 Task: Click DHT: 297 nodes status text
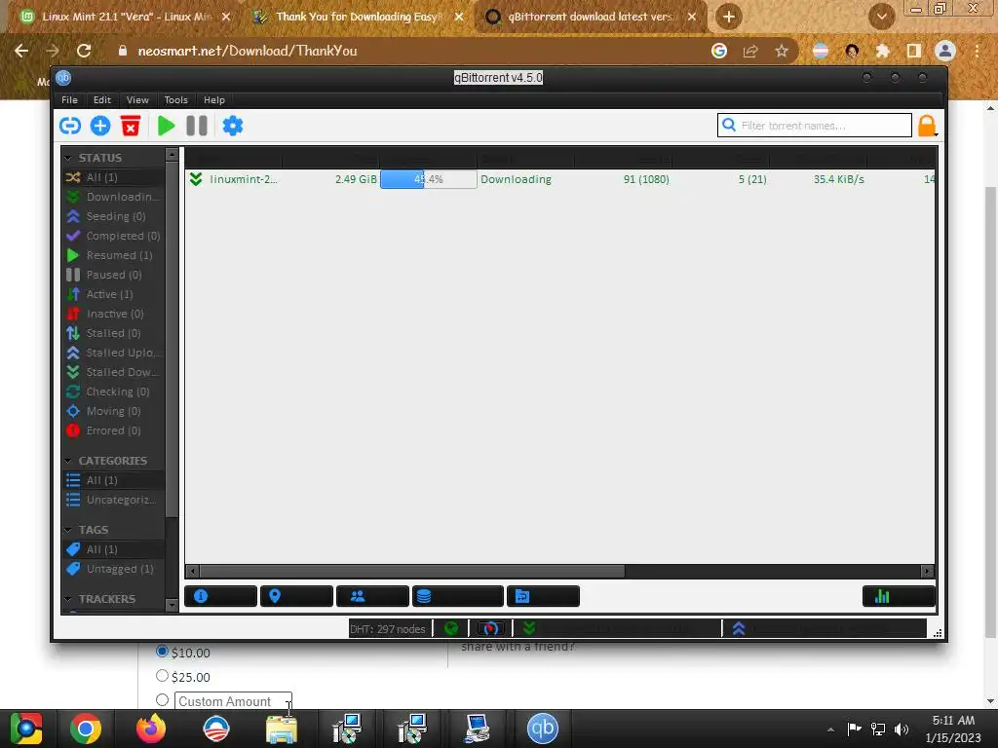point(388,629)
